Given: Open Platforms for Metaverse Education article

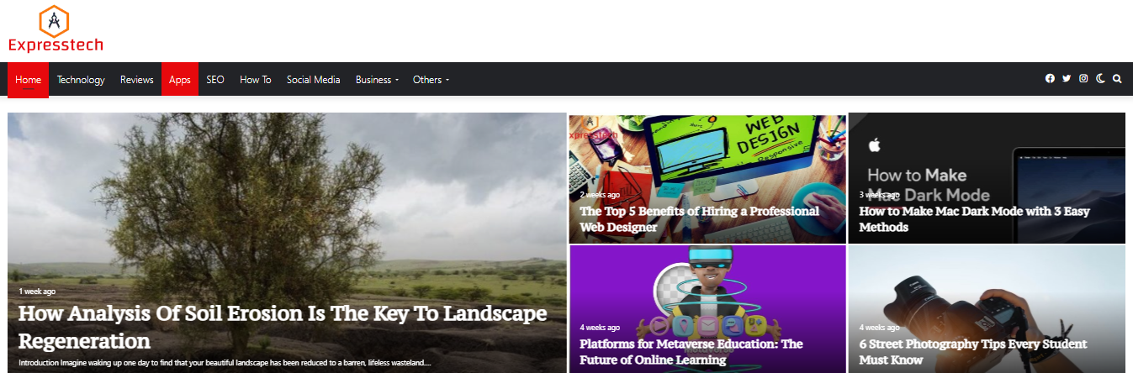Looking at the screenshot, I should pyautogui.click(x=691, y=351).
